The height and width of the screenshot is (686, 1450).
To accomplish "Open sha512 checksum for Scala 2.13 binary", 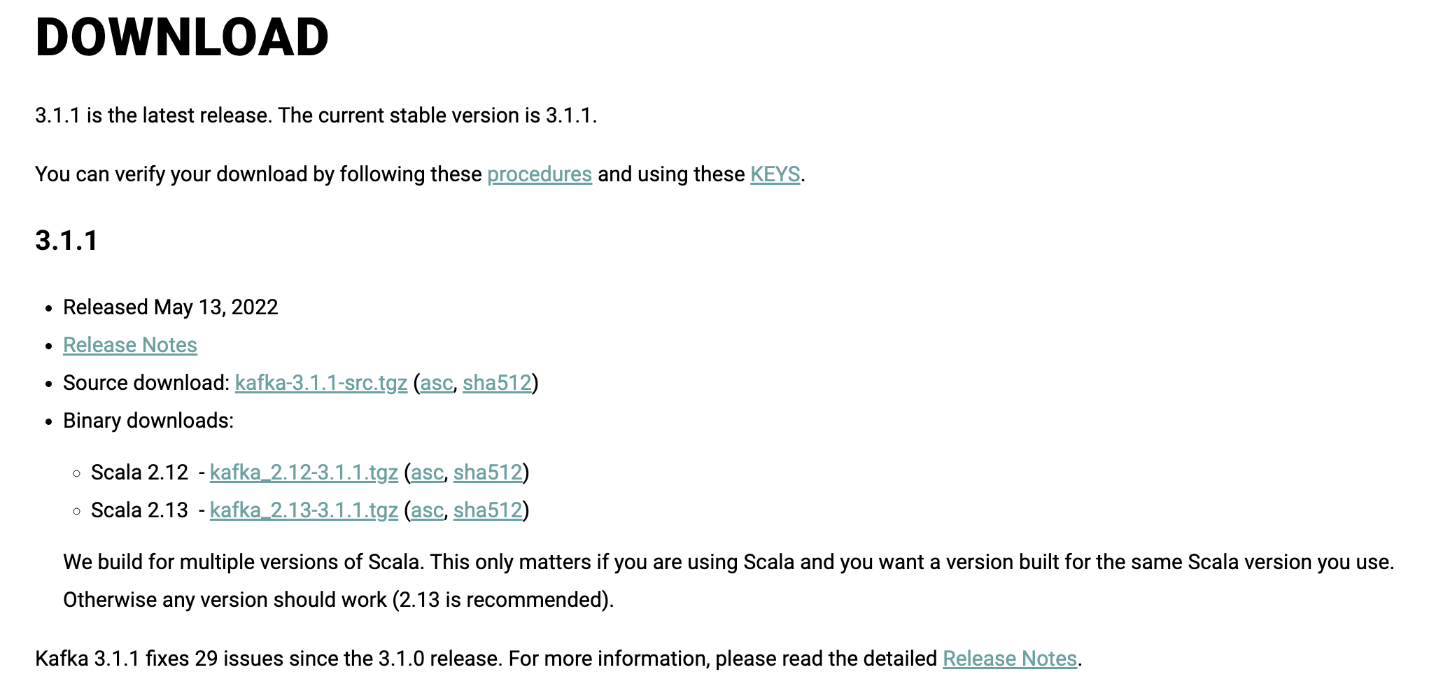I will pyautogui.click(x=488, y=510).
